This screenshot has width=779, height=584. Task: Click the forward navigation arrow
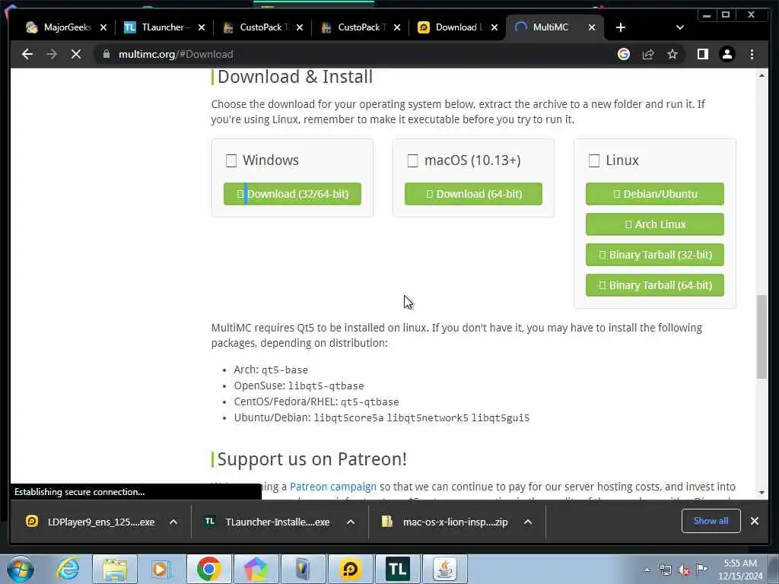[52, 54]
